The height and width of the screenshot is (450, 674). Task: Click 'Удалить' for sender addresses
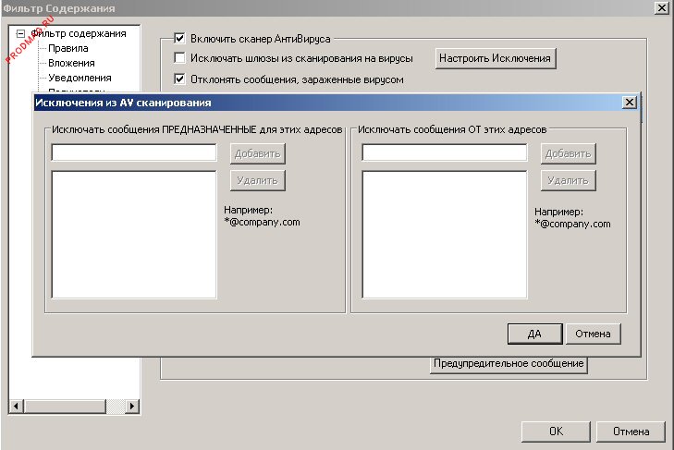tap(569, 180)
